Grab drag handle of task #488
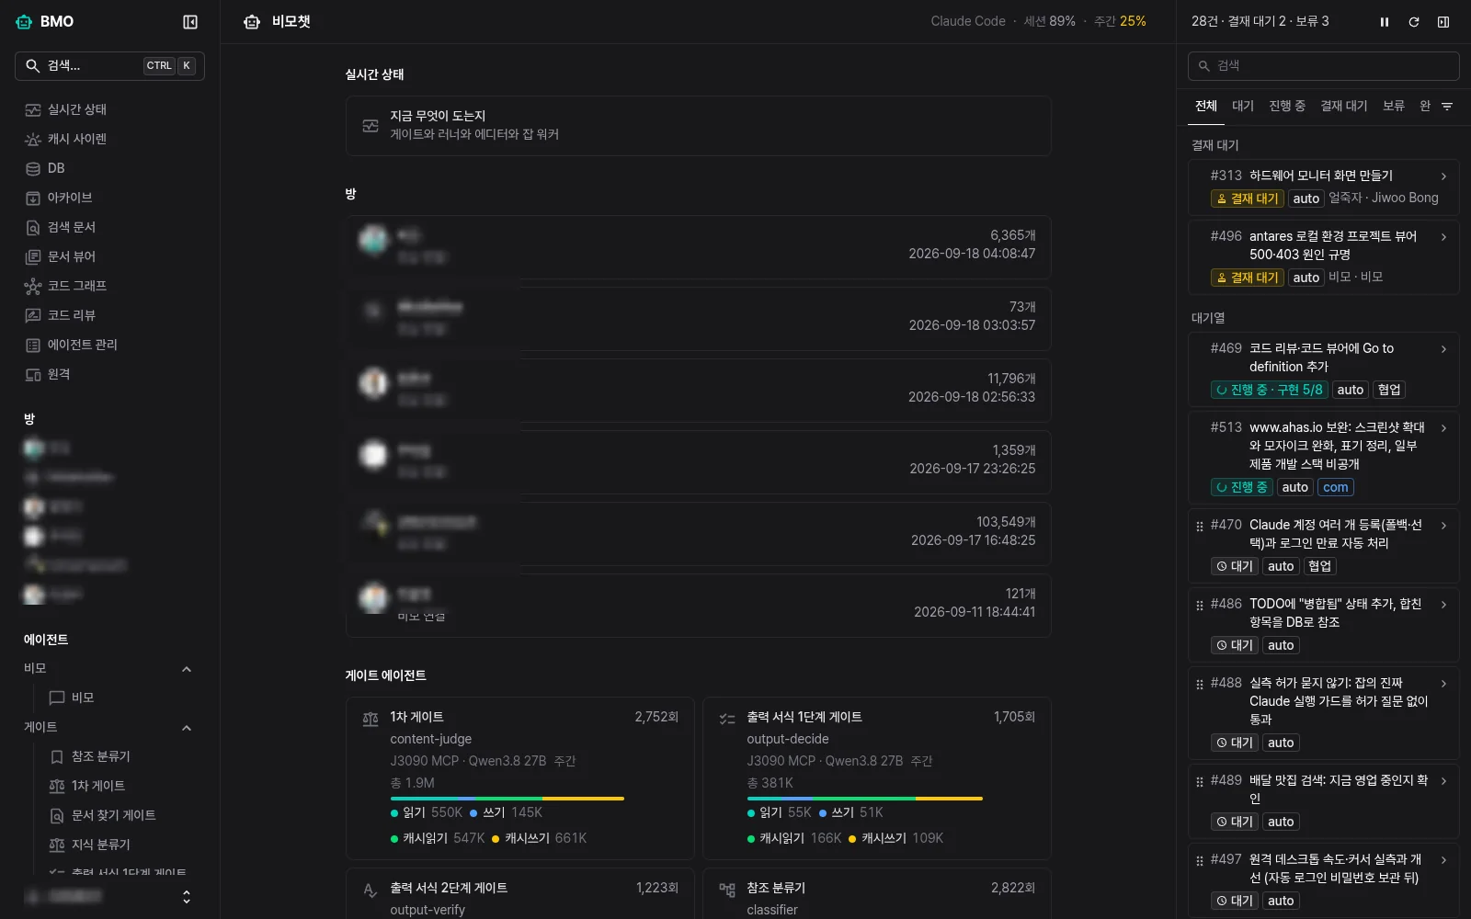This screenshot has height=919, width=1471. pyautogui.click(x=1199, y=685)
